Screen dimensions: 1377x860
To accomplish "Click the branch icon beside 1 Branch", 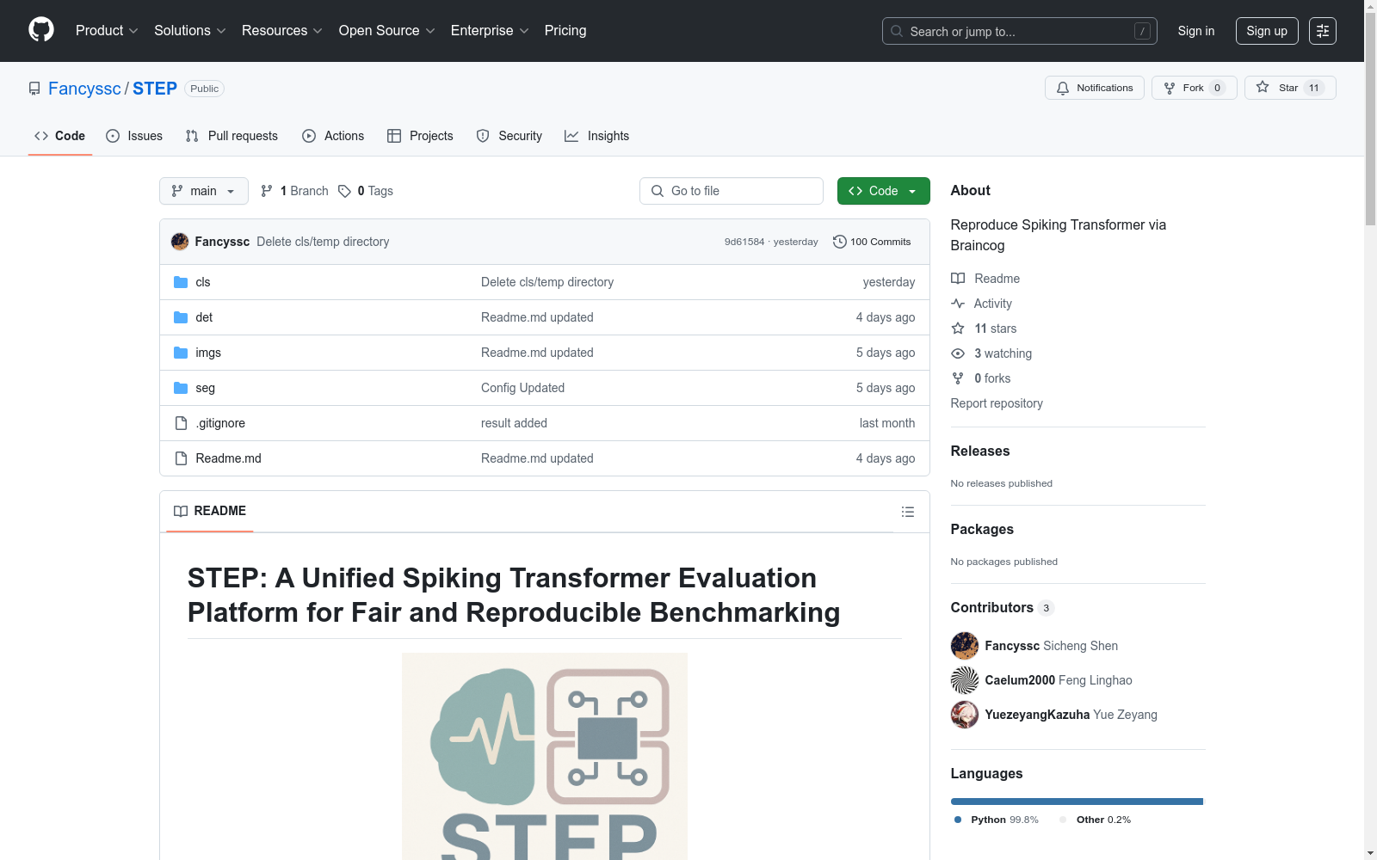I will [x=267, y=191].
